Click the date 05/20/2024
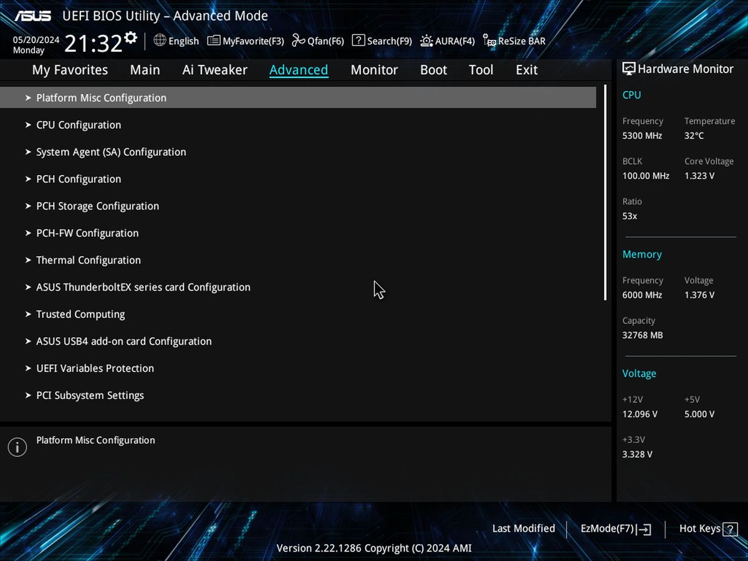The height and width of the screenshot is (561, 748). point(36,40)
